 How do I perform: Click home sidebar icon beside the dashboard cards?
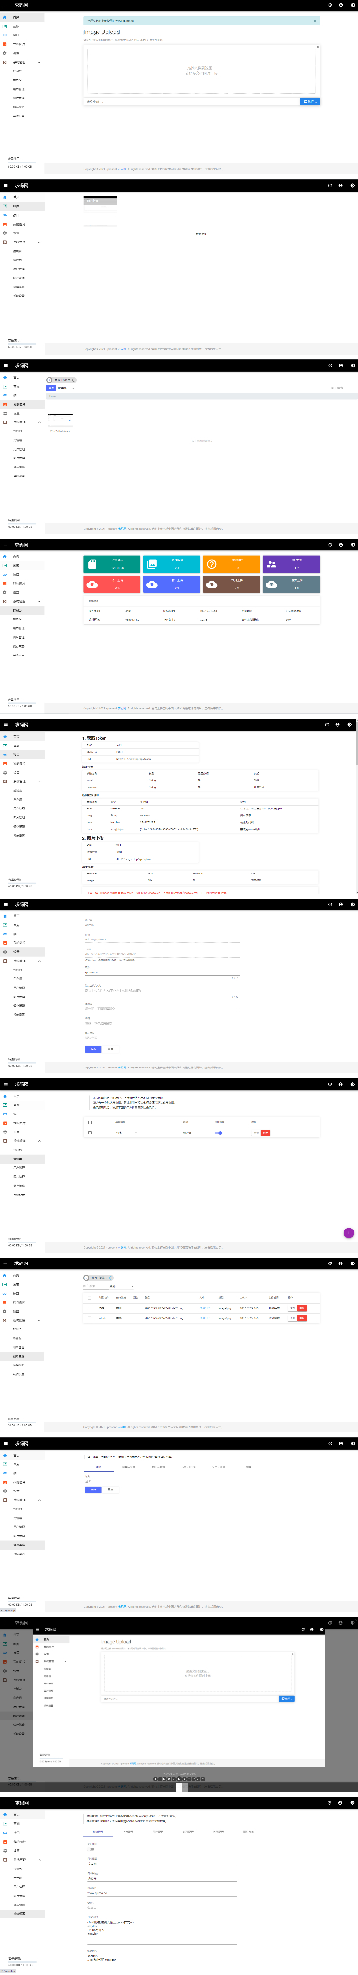[4, 556]
